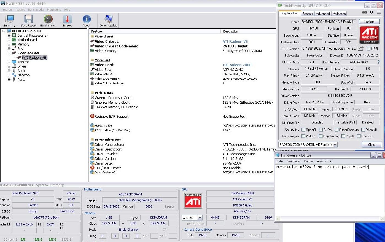Viewport: 385px width, 242px height.
Task: Click the Resizable BAR Support red X icon
Action: [92, 116]
